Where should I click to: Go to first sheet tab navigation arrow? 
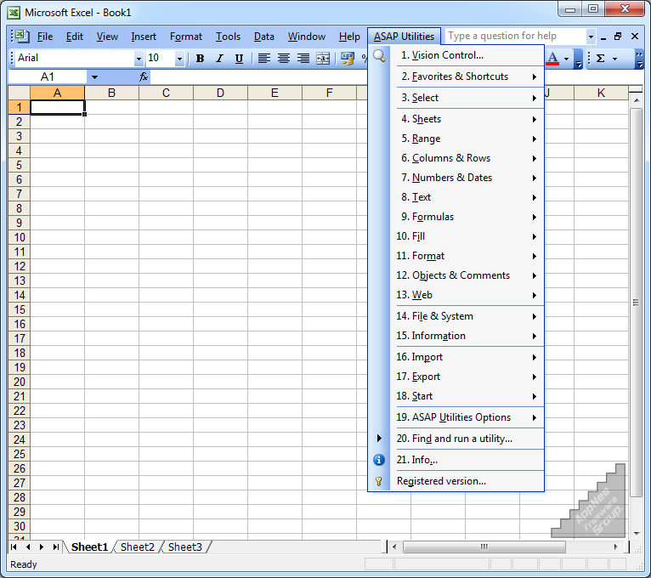14,547
